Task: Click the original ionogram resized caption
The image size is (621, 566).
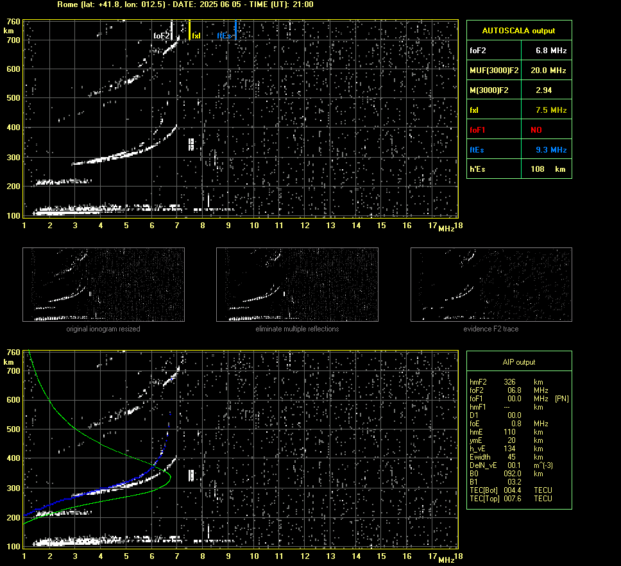Action: pyautogui.click(x=103, y=329)
